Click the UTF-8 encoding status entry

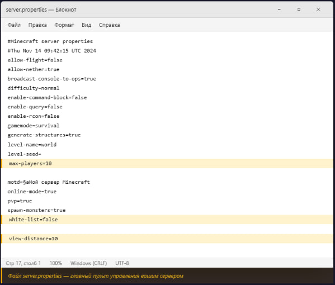pos(122,263)
